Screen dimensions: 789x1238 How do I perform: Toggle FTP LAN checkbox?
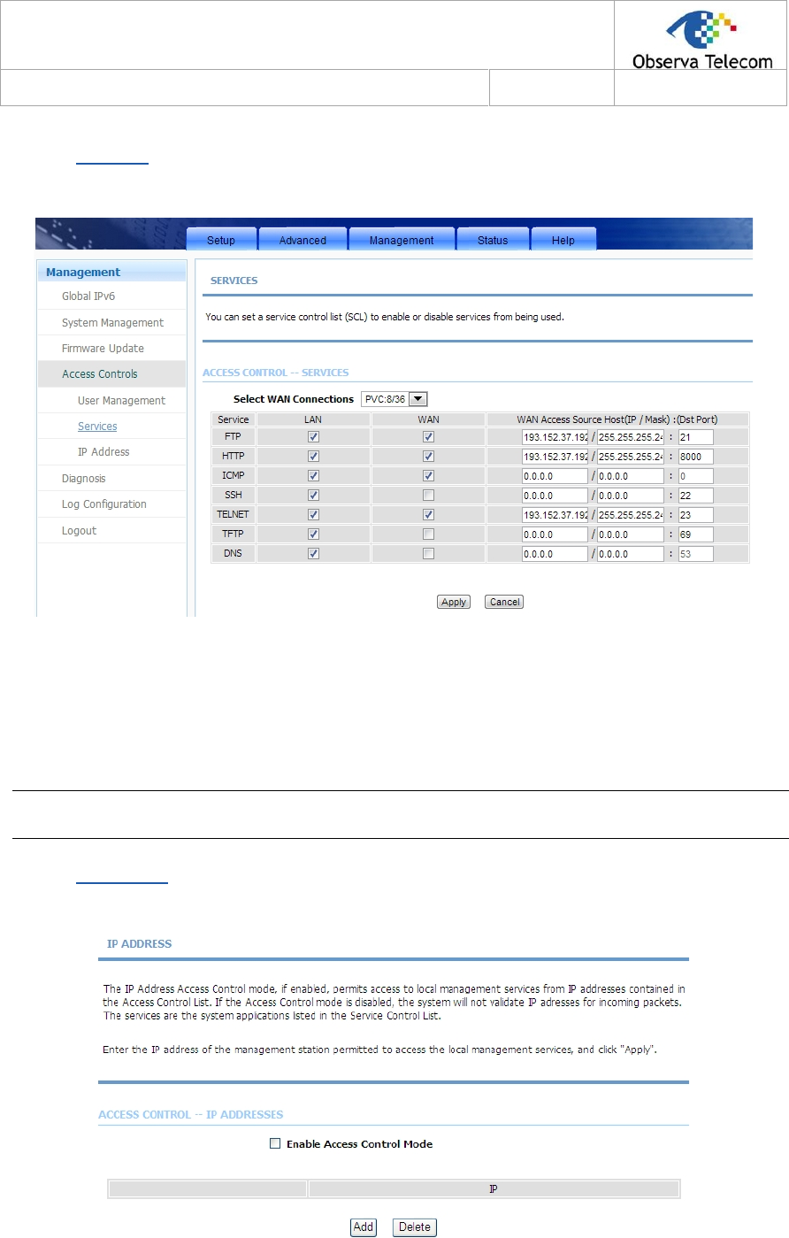pyautogui.click(x=313, y=437)
